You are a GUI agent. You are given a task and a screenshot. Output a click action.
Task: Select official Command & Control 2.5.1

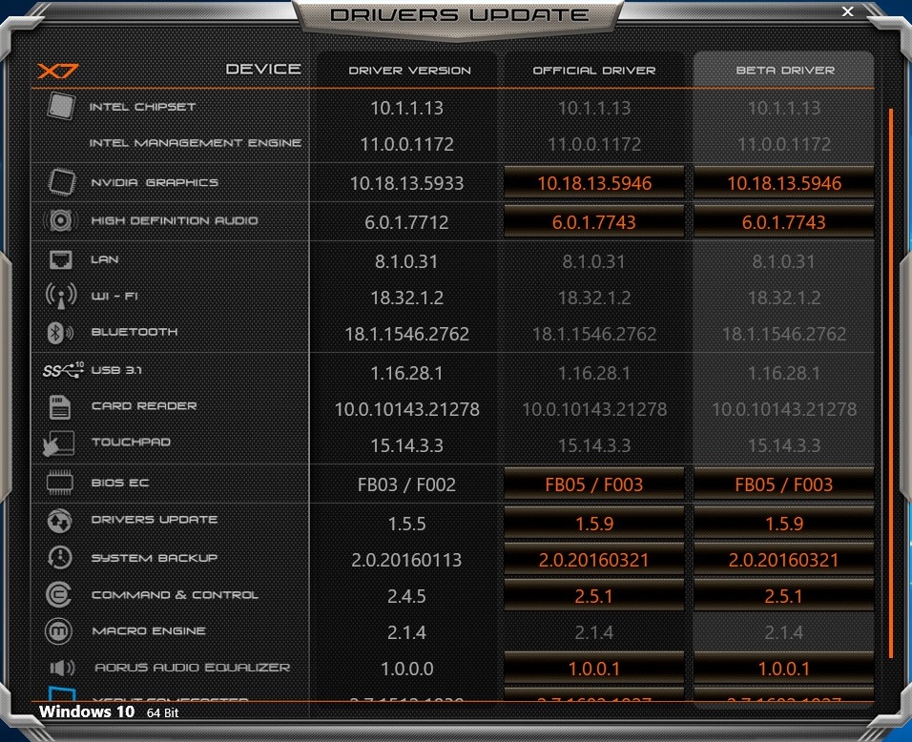click(593, 595)
